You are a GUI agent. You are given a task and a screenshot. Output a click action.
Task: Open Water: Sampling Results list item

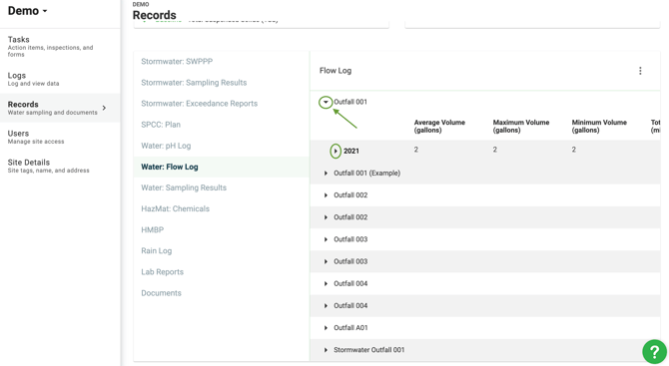pyautogui.click(x=184, y=187)
